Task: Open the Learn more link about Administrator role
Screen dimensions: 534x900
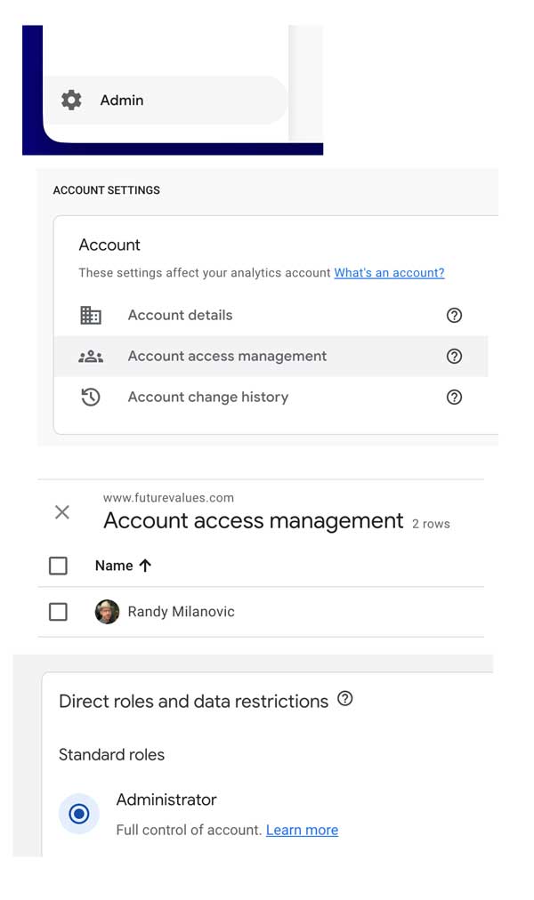Action: click(x=302, y=830)
